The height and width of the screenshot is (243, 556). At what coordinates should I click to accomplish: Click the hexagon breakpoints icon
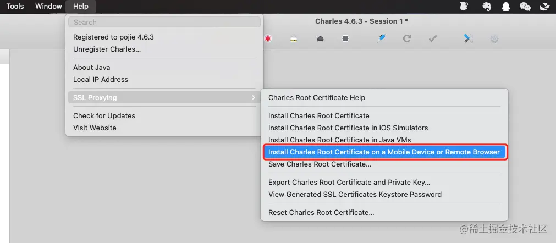[x=345, y=38]
